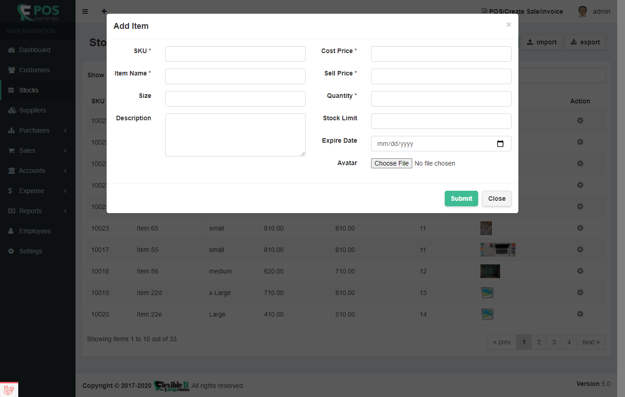
Task: Go to page 2 of the stock list
Action: 539,342
